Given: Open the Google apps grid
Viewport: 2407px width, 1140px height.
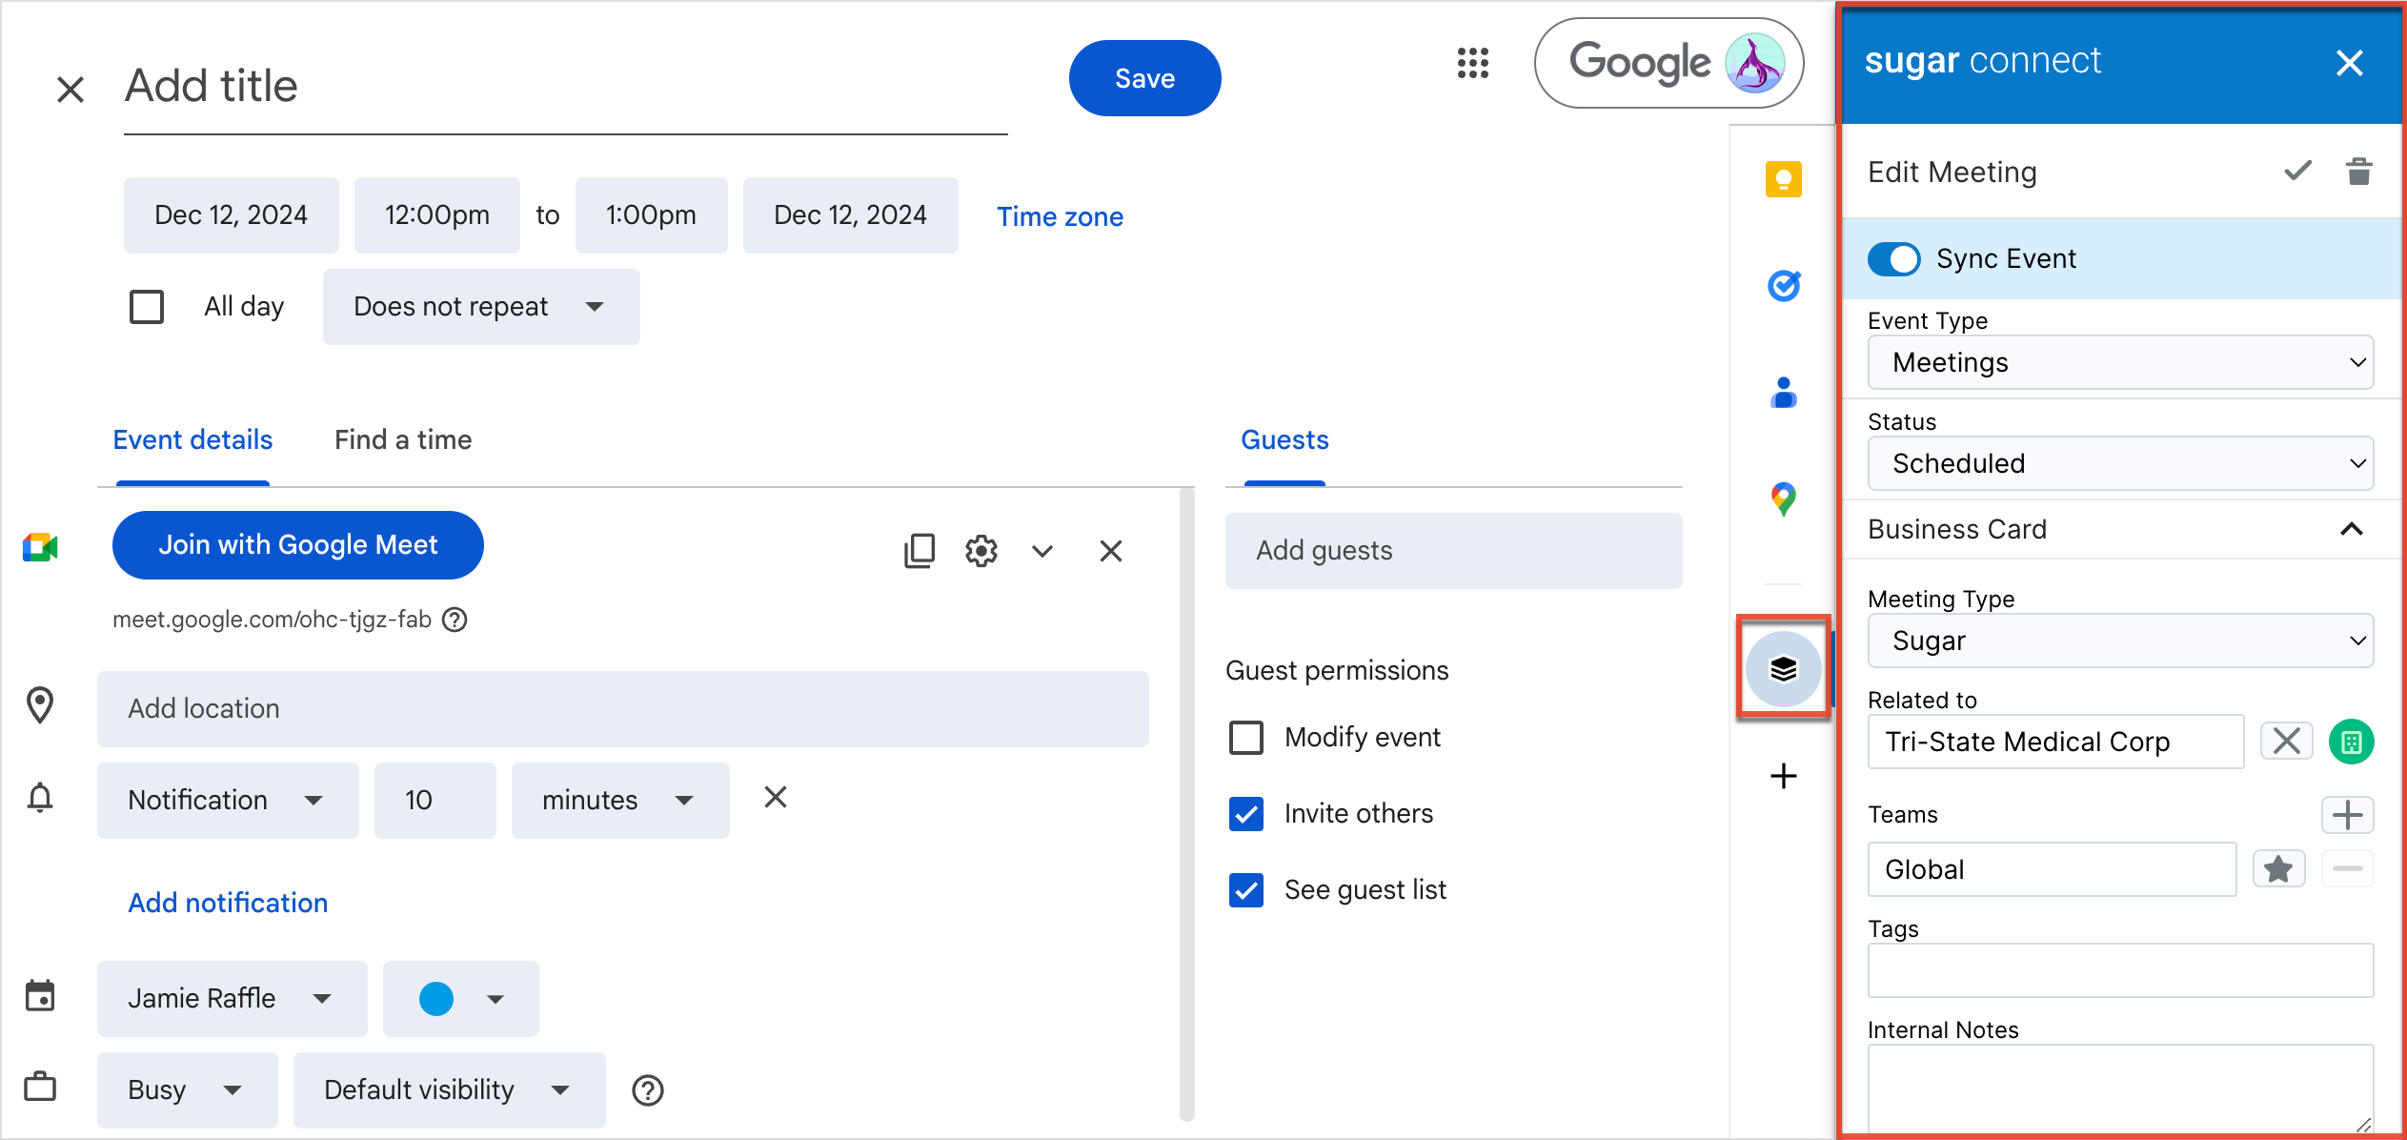Looking at the screenshot, I should [1473, 63].
